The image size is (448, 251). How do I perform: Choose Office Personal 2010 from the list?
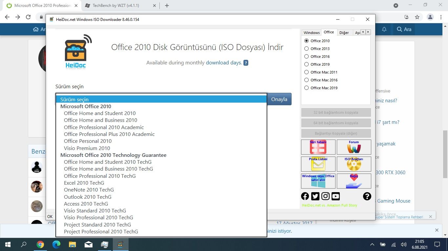pyautogui.click(x=161, y=141)
